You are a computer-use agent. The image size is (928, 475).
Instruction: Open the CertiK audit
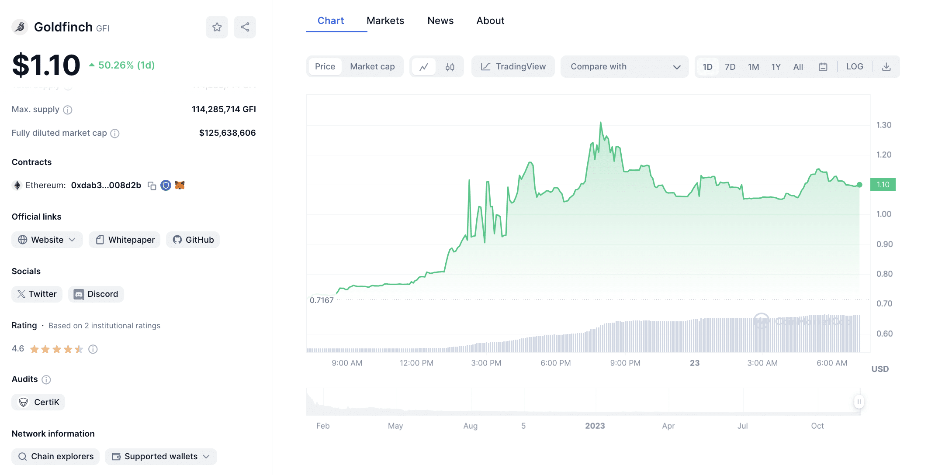pyautogui.click(x=38, y=402)
